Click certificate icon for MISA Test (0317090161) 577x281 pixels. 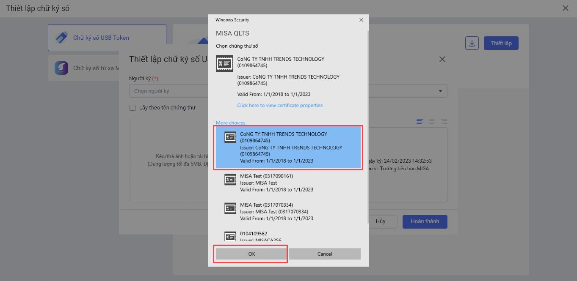[230, 179]
